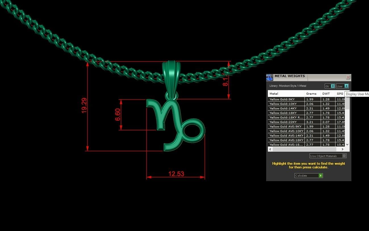Click the 19.29 height dimension label
Image resolution: width=369 pixels, height=231 pixels.
pyautogui.click(x=84, y=106)
